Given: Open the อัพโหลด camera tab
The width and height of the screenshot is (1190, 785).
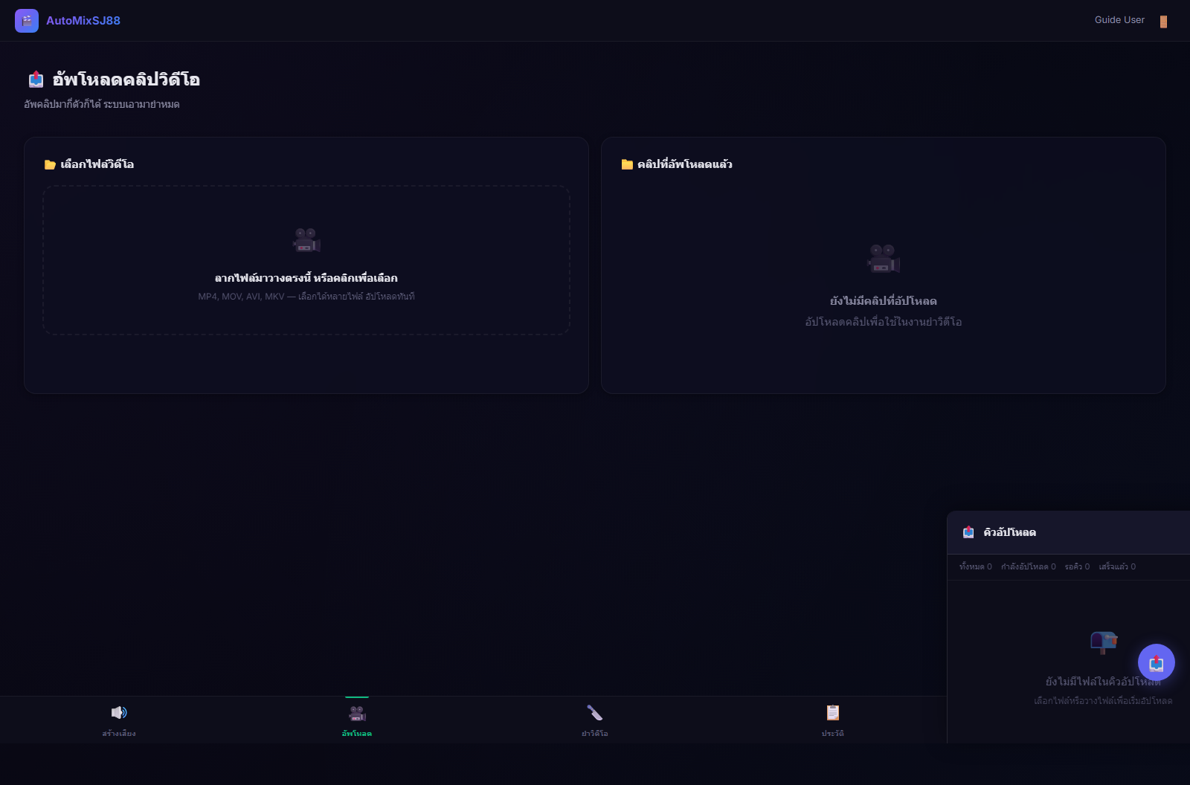Looking at the screenshot, I should (x=357, y=720).
